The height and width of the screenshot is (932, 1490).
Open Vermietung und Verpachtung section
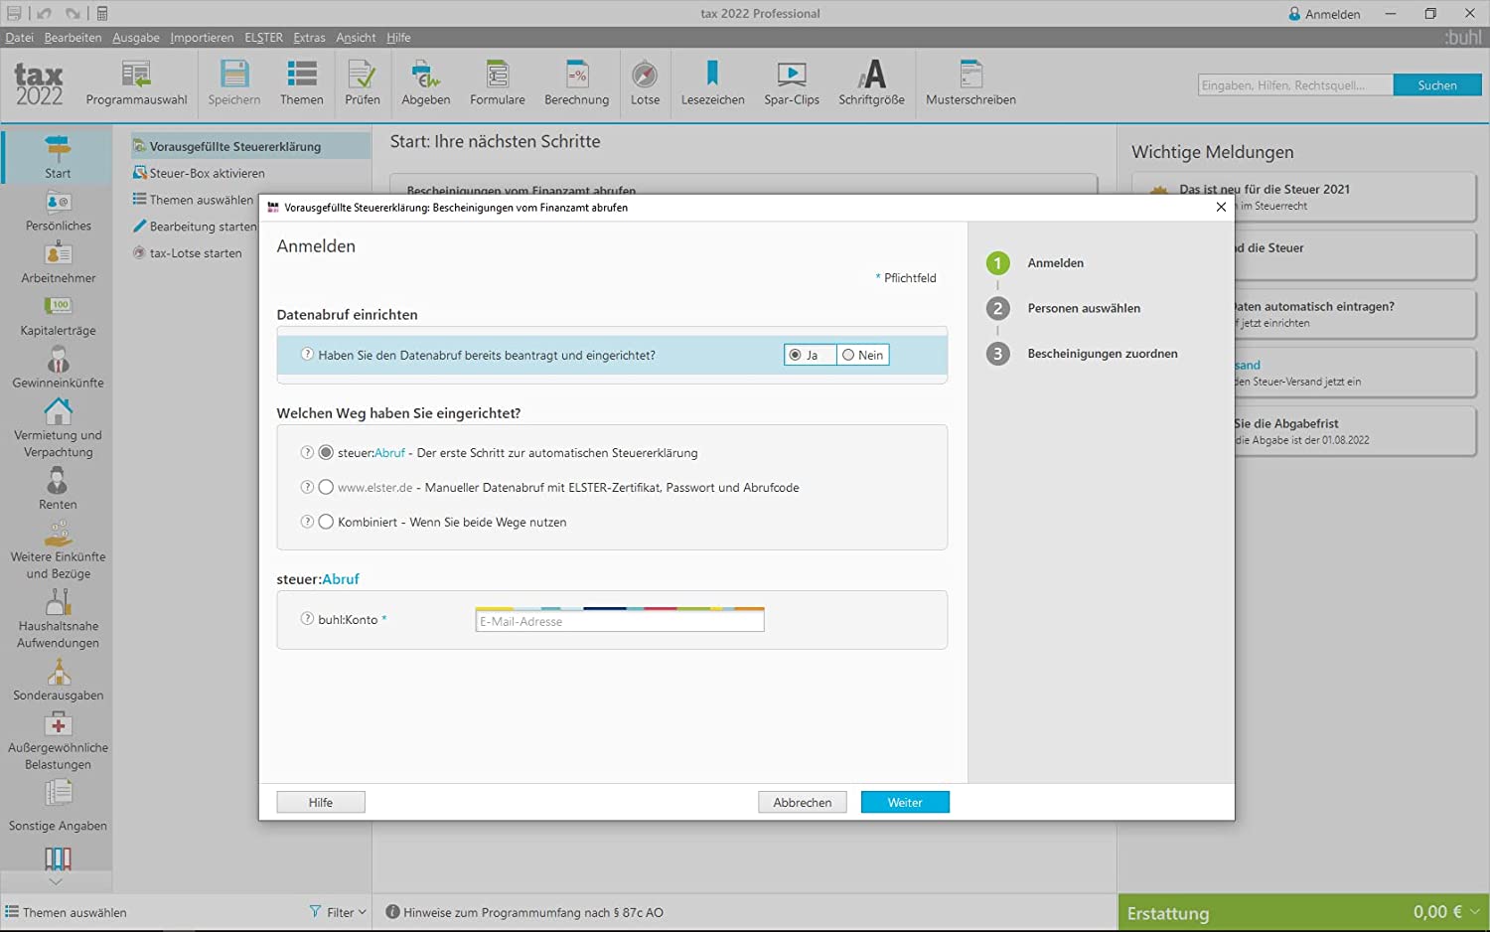tap(58, 427)
